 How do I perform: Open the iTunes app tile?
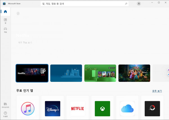[x=28, y=108]
